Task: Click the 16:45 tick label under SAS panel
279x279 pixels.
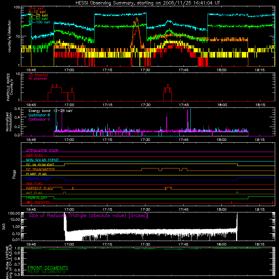Action: click(31, 244)
